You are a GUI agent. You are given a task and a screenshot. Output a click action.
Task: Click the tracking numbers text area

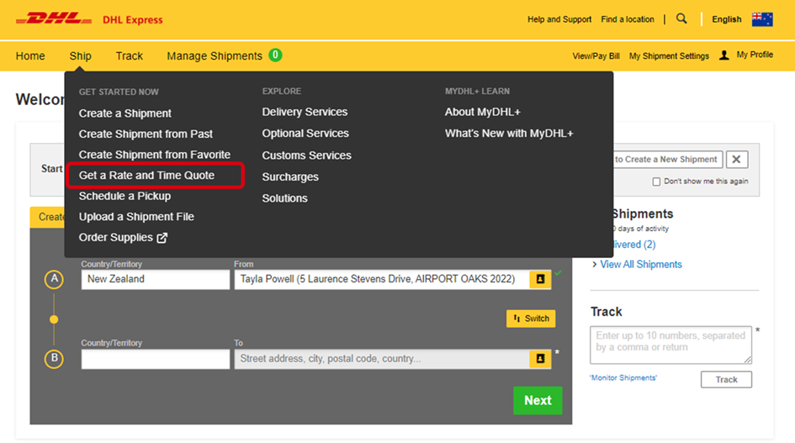click(670, 345)
